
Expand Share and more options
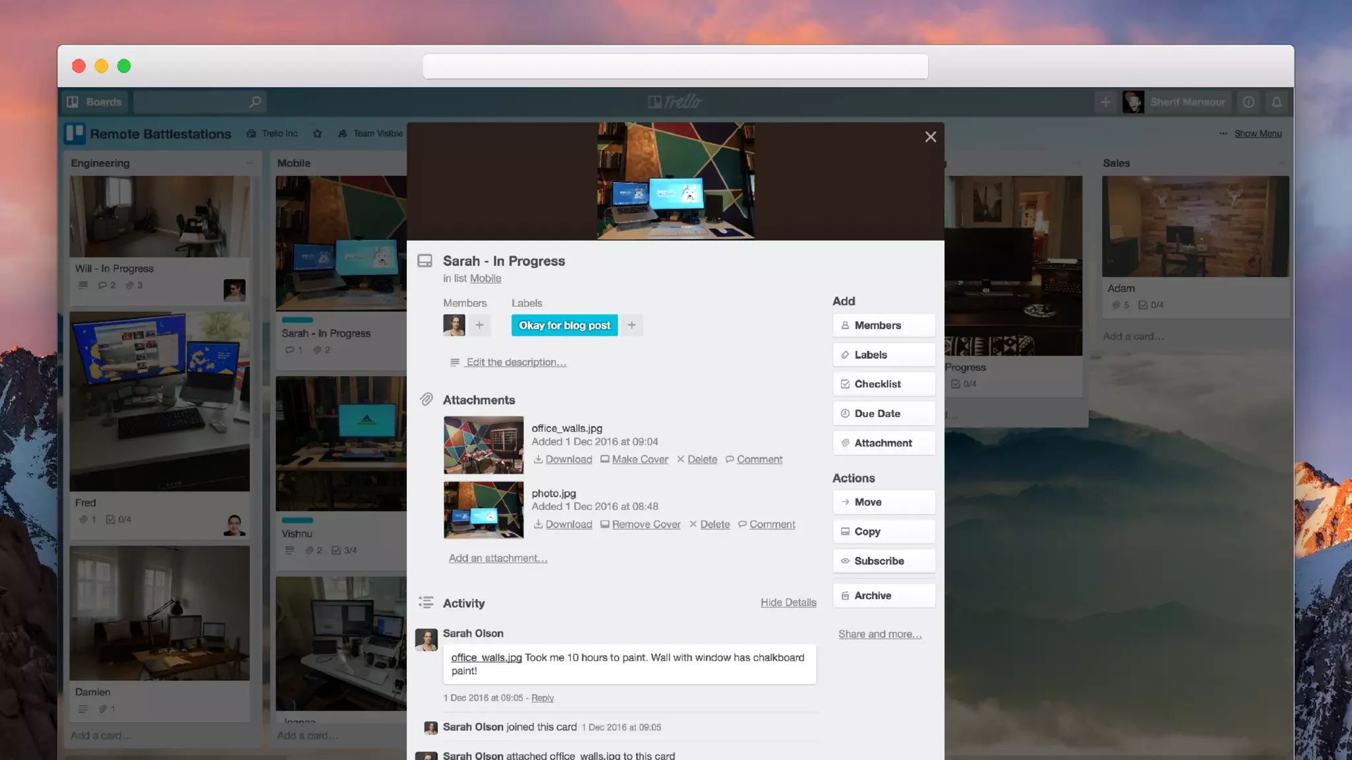tap(879, 634)
